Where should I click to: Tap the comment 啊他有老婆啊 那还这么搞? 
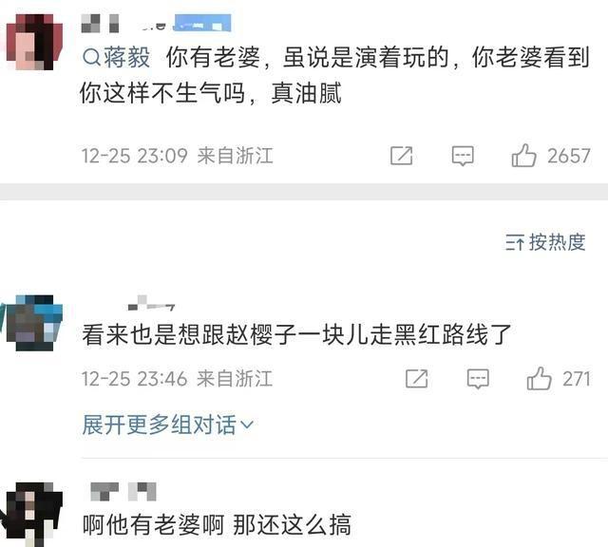[217, 525]
